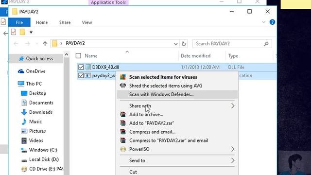Open the address bar history dropdown

175,44
